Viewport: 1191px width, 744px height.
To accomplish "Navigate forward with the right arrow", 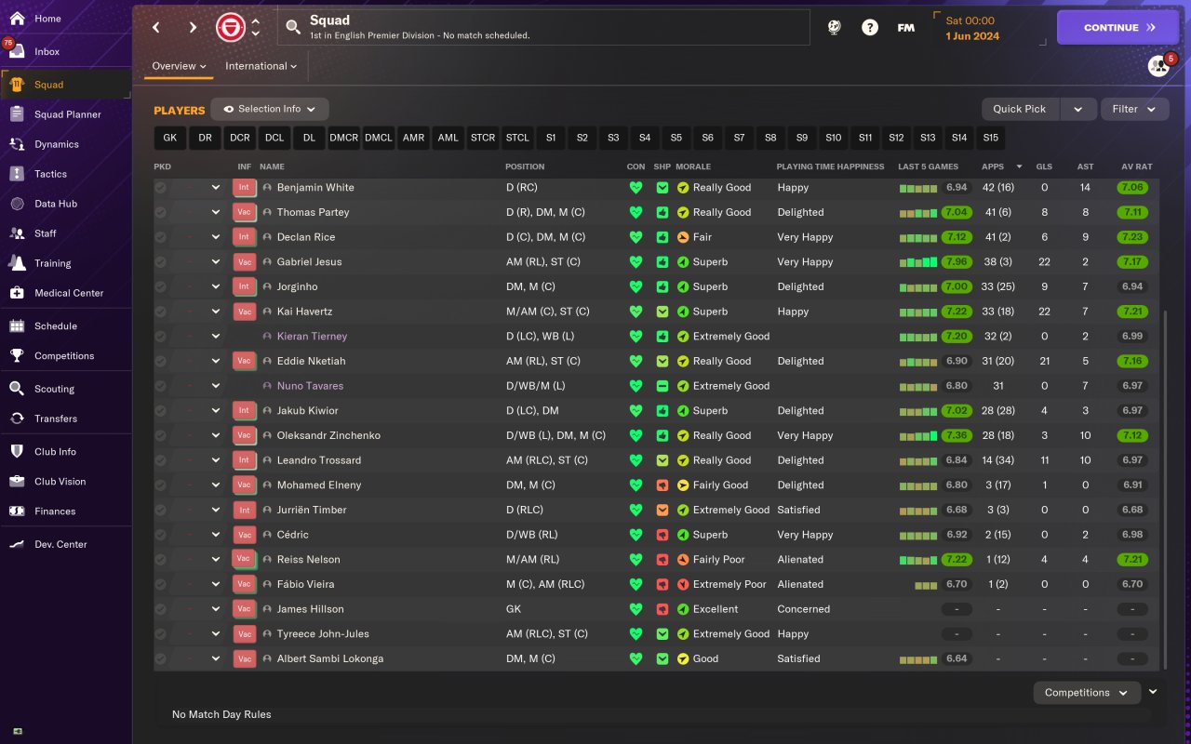I will (193, 28).
